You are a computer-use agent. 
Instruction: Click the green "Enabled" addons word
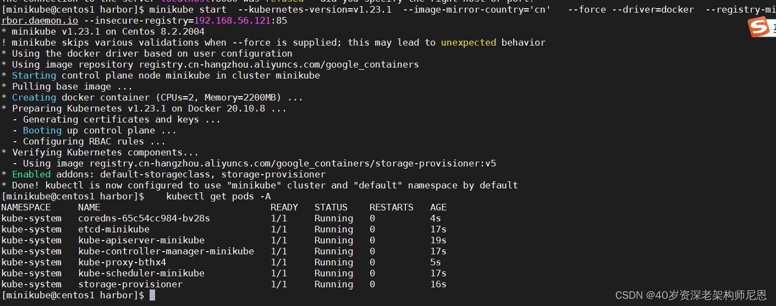click(31, 175)
